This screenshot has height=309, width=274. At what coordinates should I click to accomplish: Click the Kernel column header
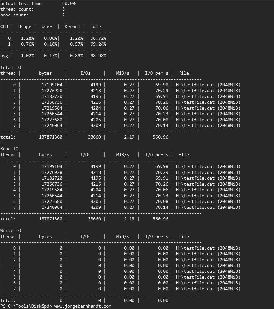(72, 27)
